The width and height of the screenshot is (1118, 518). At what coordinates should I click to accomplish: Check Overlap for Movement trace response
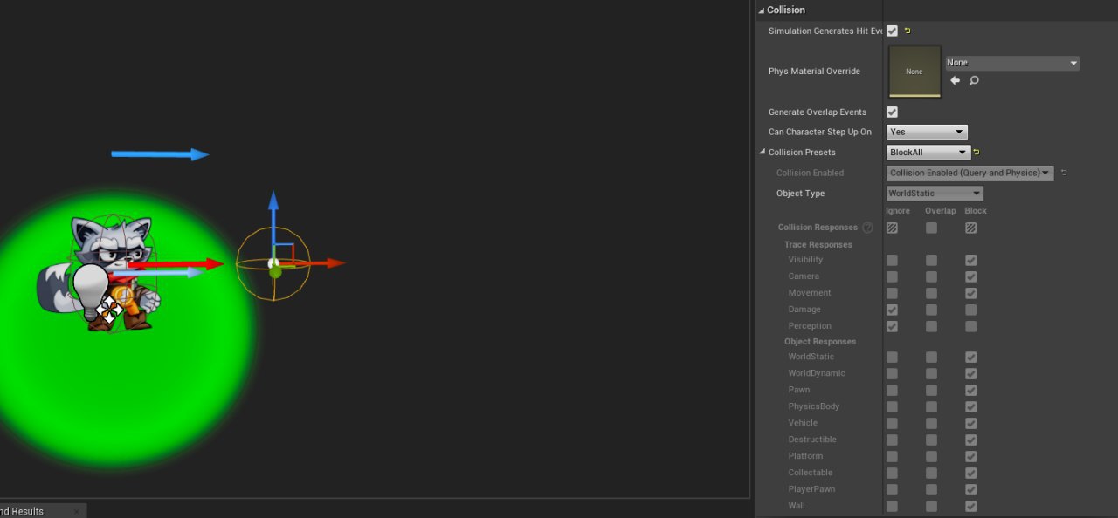click(931, 293)
